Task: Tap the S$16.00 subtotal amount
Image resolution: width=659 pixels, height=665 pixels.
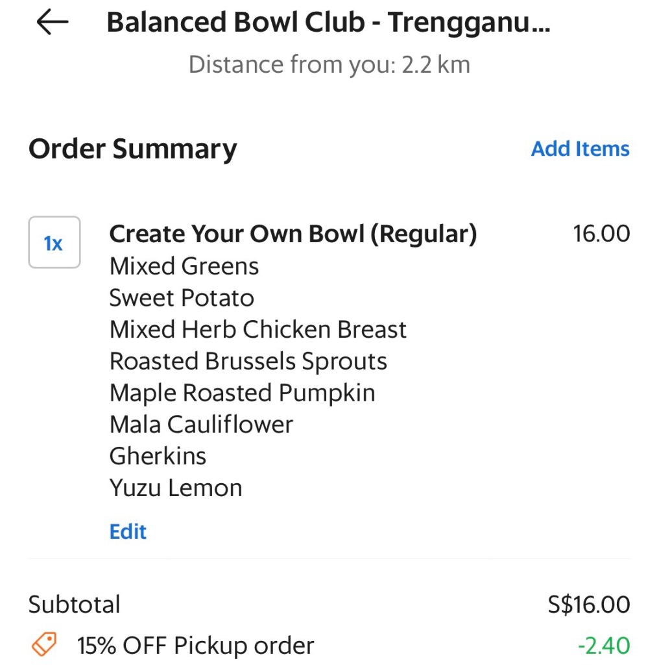Action: tap(588, 605)
